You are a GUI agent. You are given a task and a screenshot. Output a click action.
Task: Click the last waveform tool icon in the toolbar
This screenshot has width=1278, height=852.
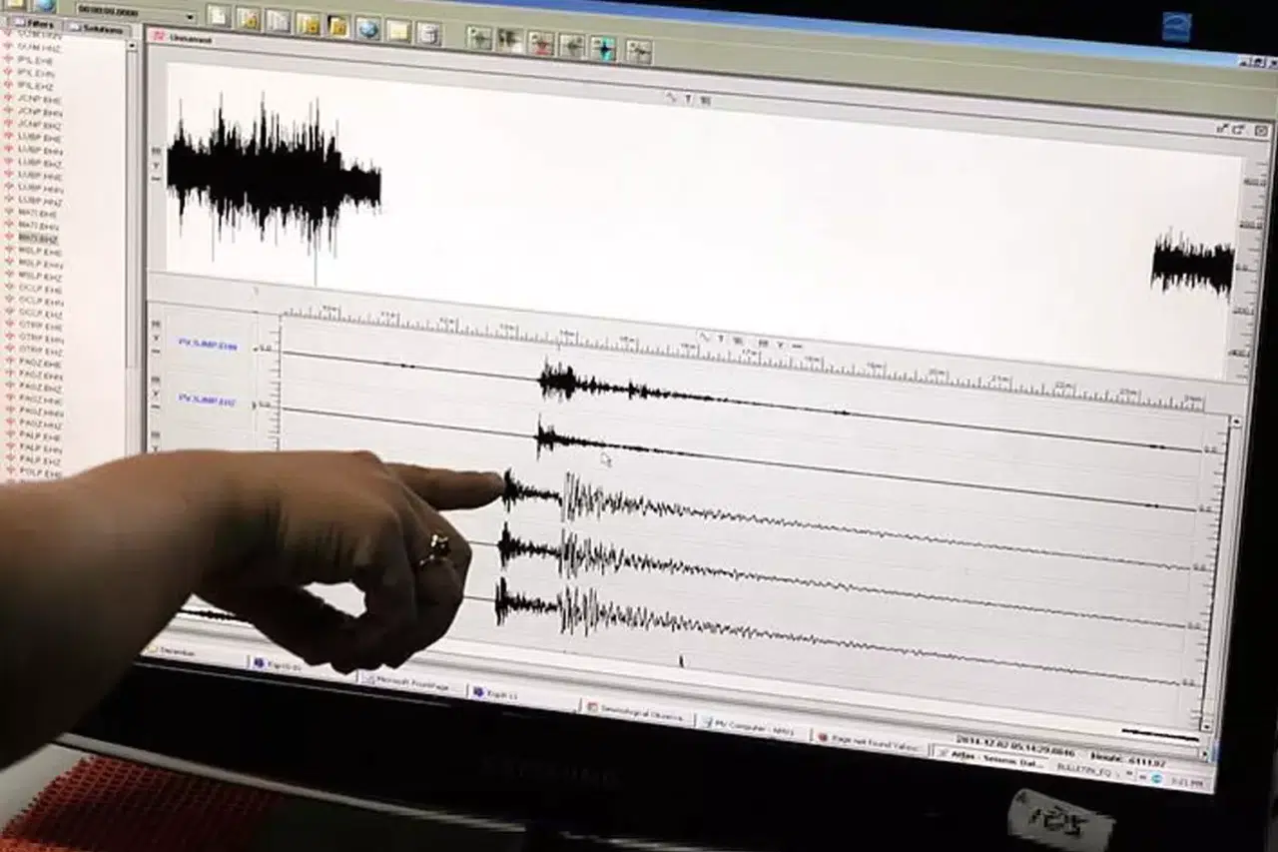click(638, 50)
